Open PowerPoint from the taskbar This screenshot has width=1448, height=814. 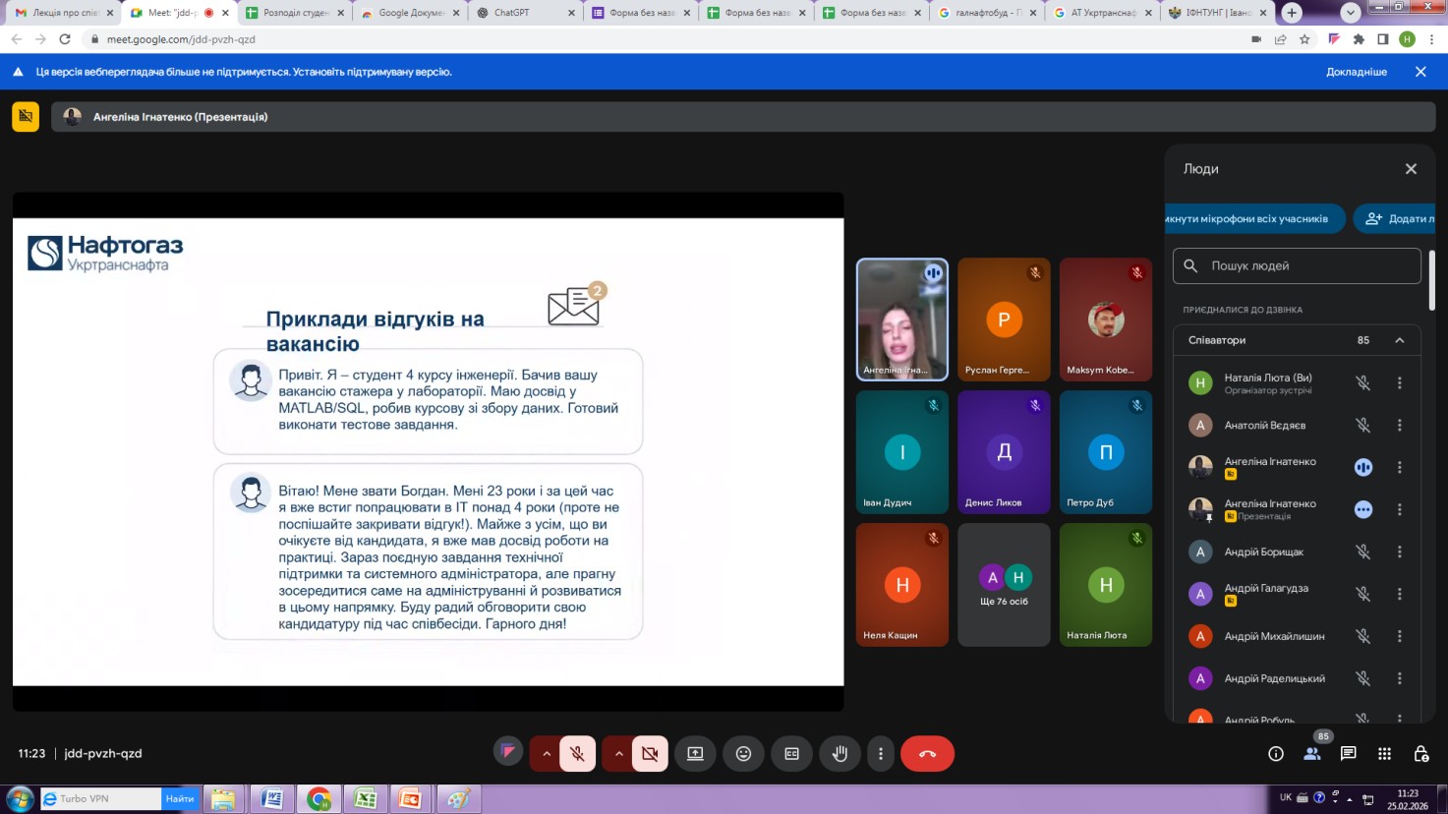tap(411, 799)
